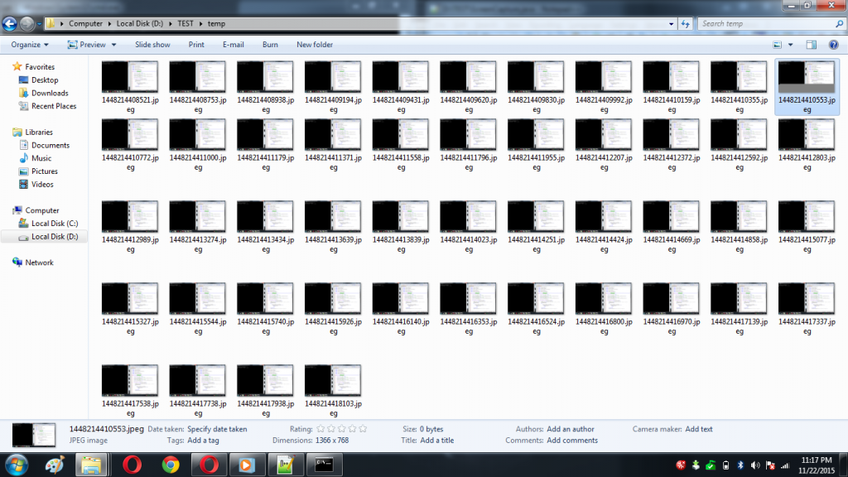The image size is (848, 477).
Task: Open the Organize dropdown menu
Action: click(29, 44)
